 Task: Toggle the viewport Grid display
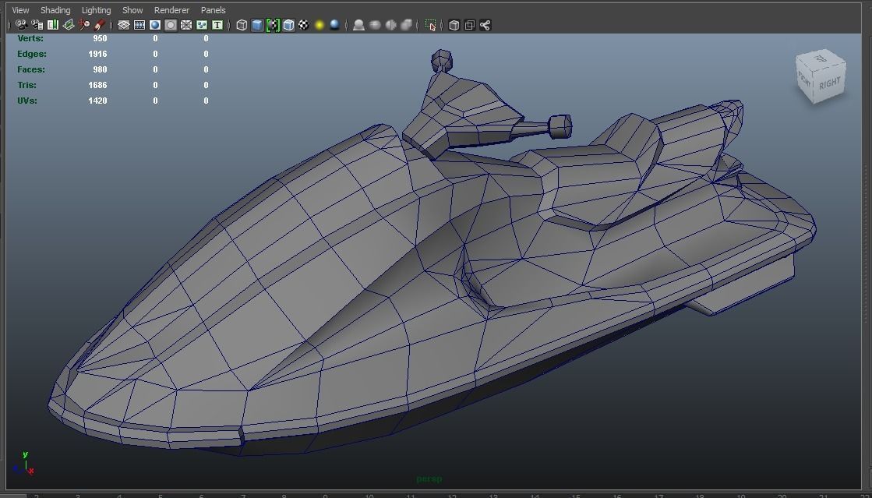point(123,25)
